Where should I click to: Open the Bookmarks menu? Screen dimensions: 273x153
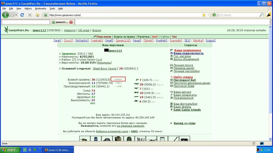click(x=41, y=8)
